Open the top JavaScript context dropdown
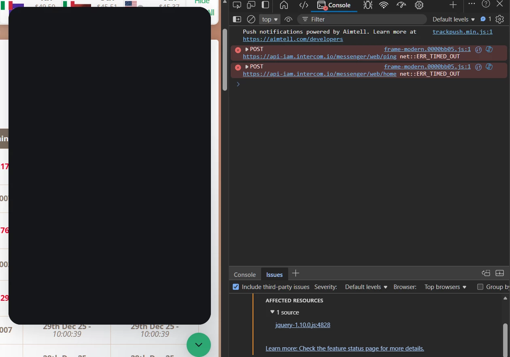This screenshot has width=510, height=357. 270,19
